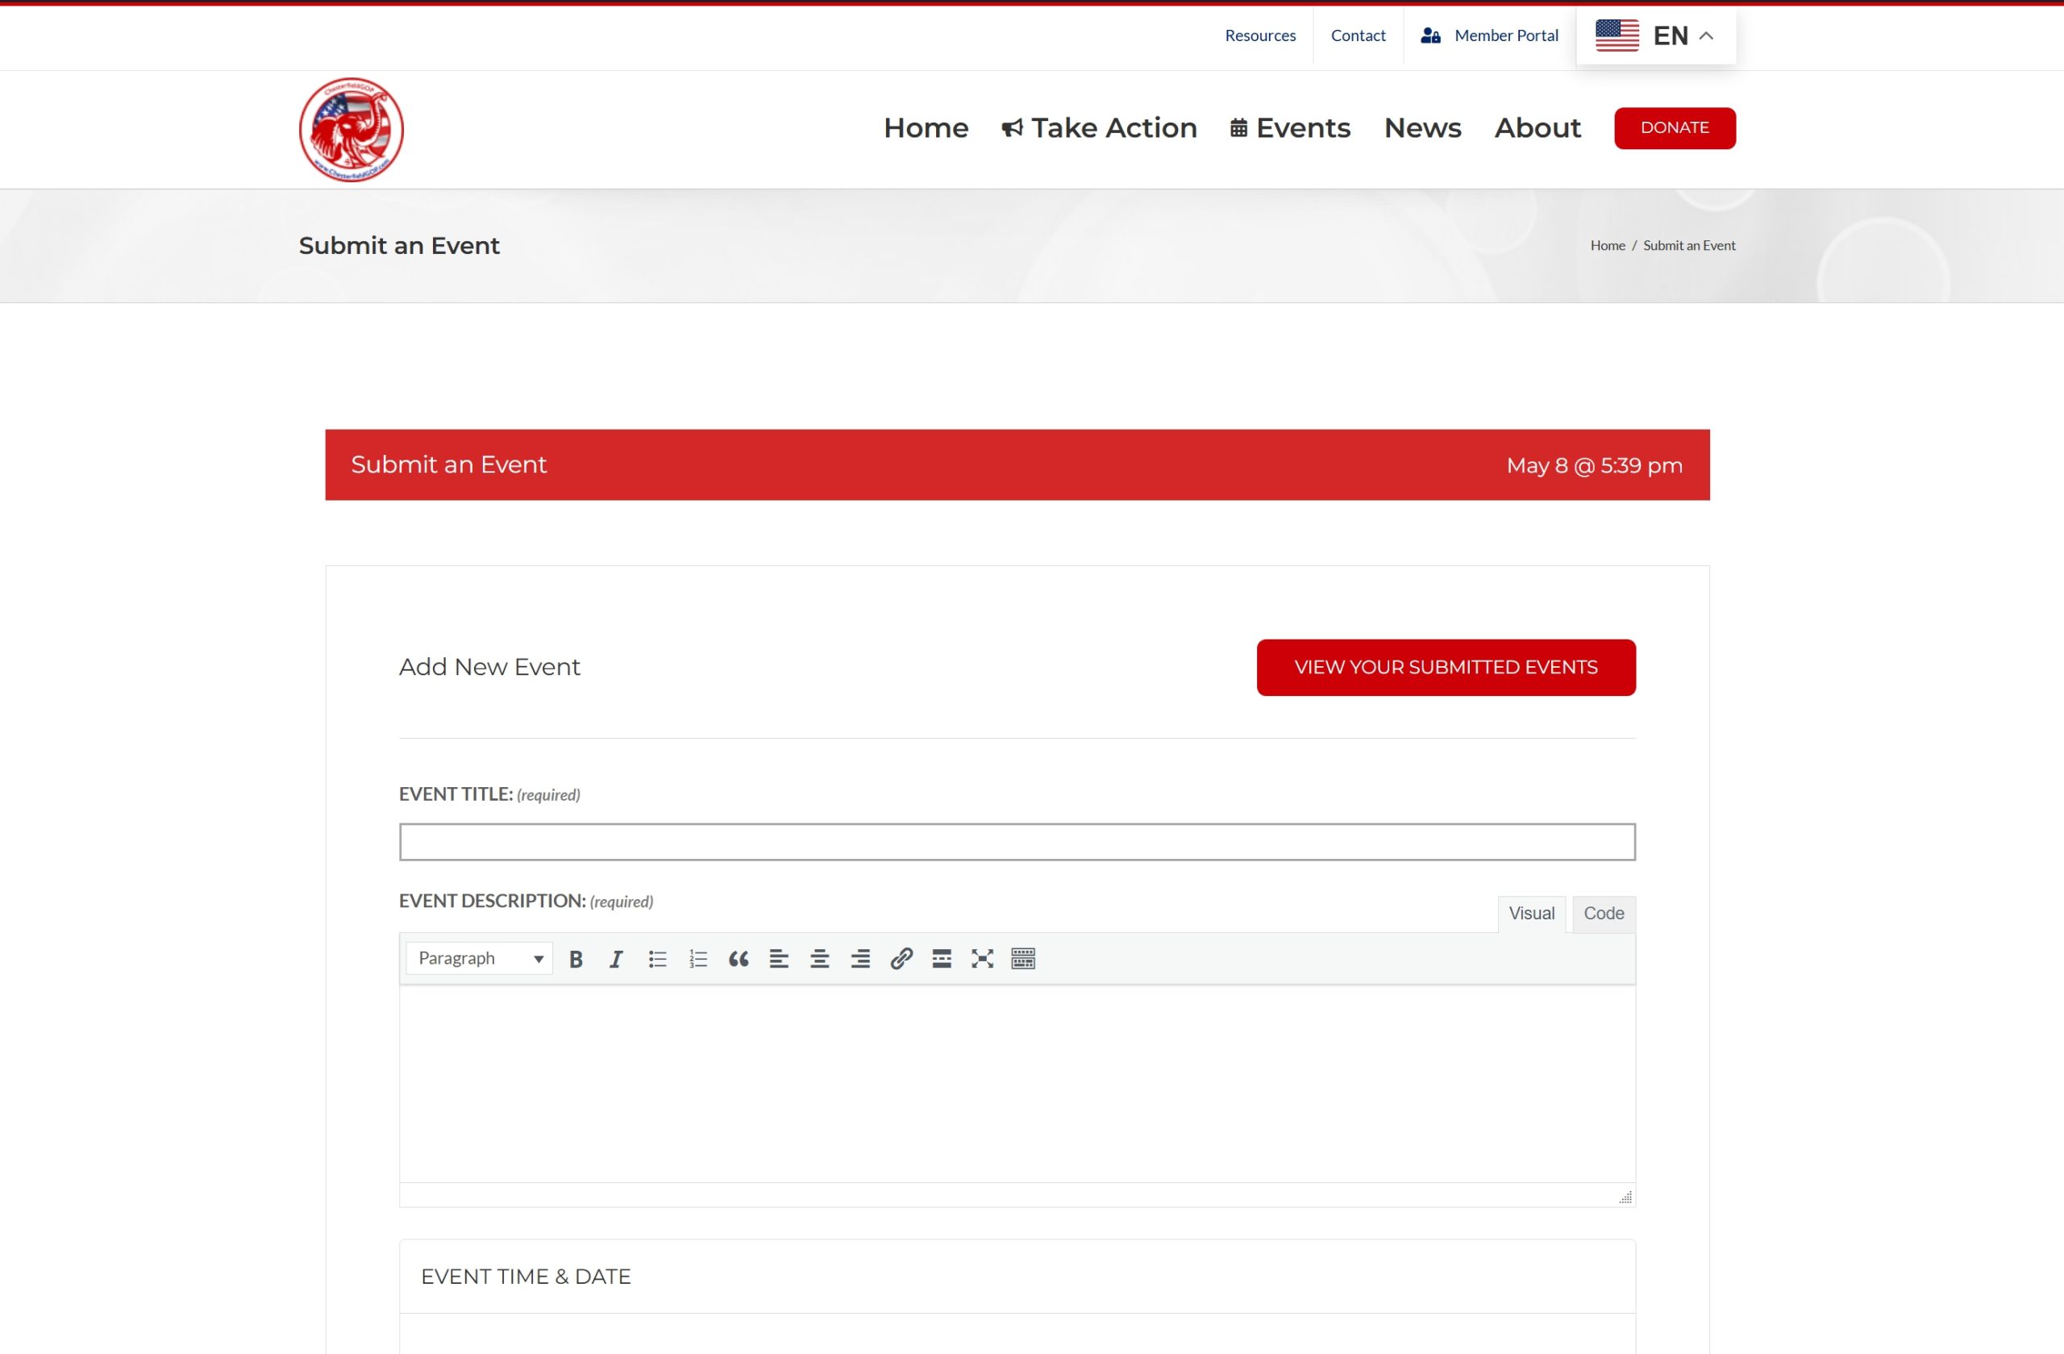
Task: Focus the Event Title input field
Action: click(x=1017, y=841)
